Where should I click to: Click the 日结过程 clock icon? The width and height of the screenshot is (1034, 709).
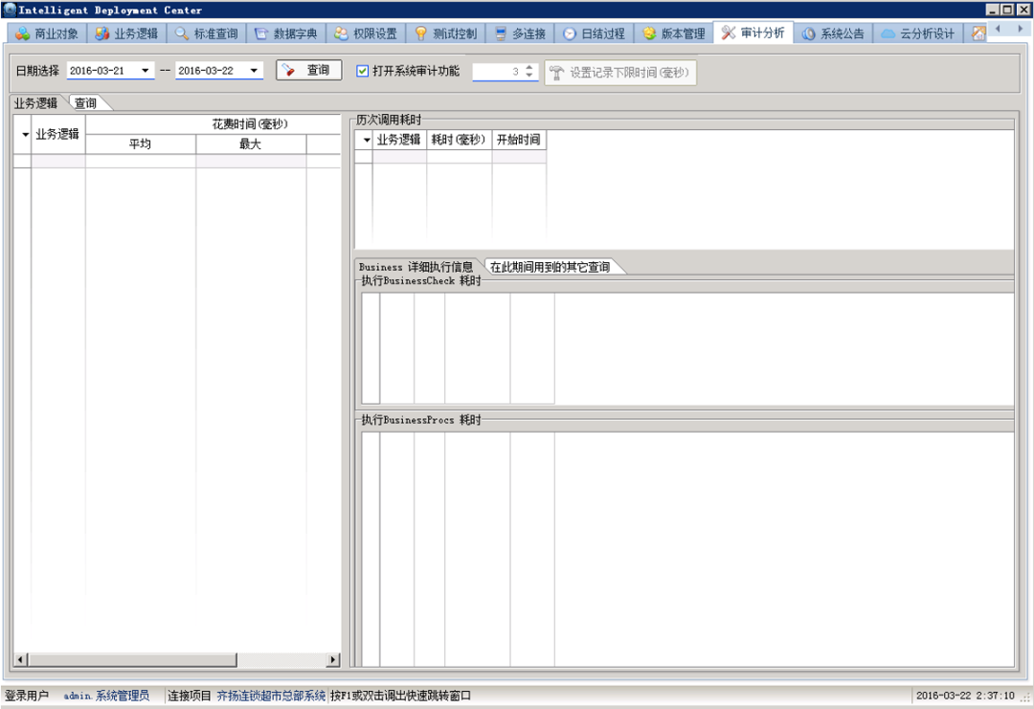(569, 33)
